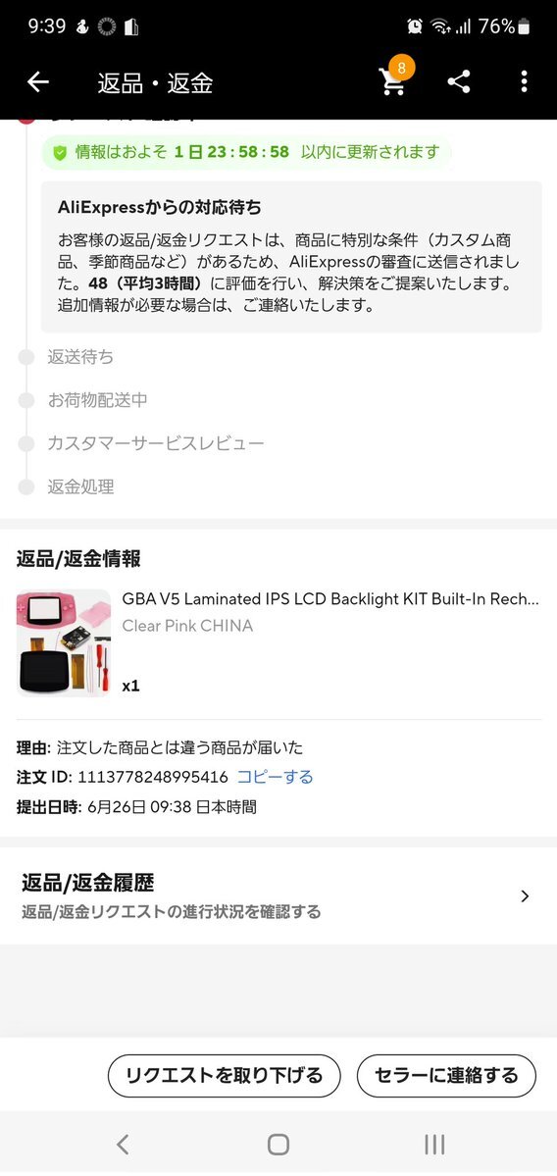Open recent apps with the navigation button
This screenshot has height=1176, width=557.
click(434, 1144)
